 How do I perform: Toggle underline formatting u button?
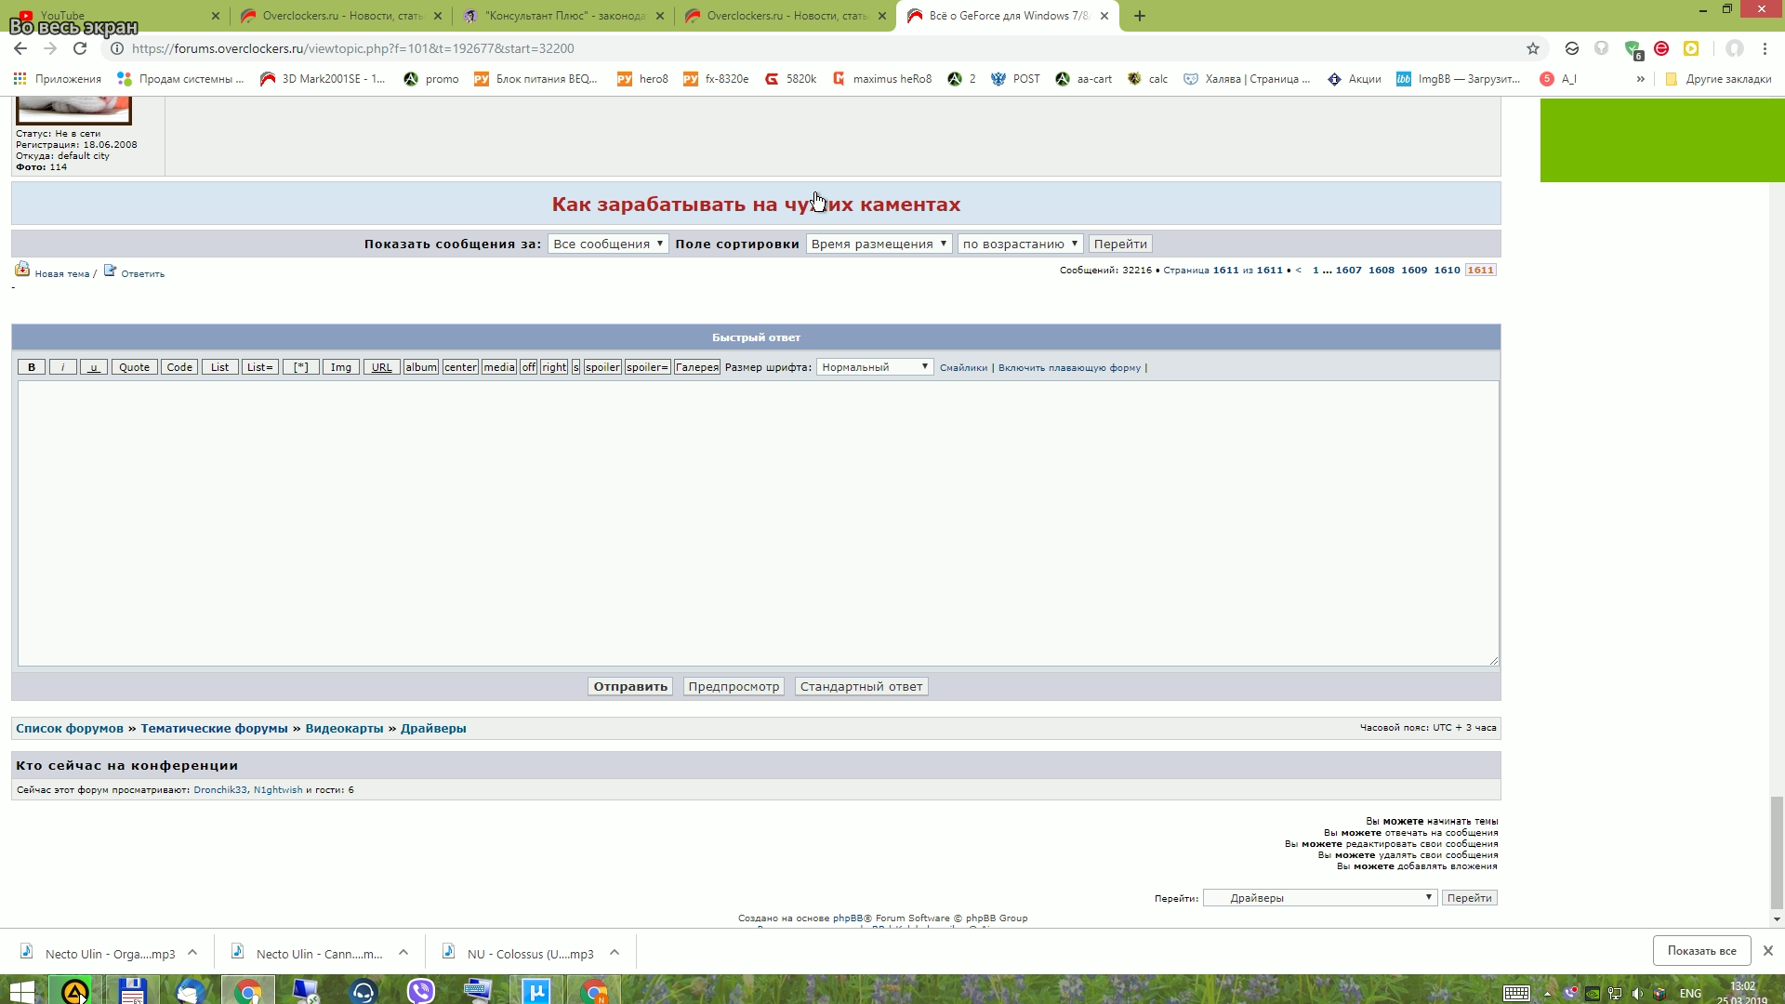click(94, 367)
